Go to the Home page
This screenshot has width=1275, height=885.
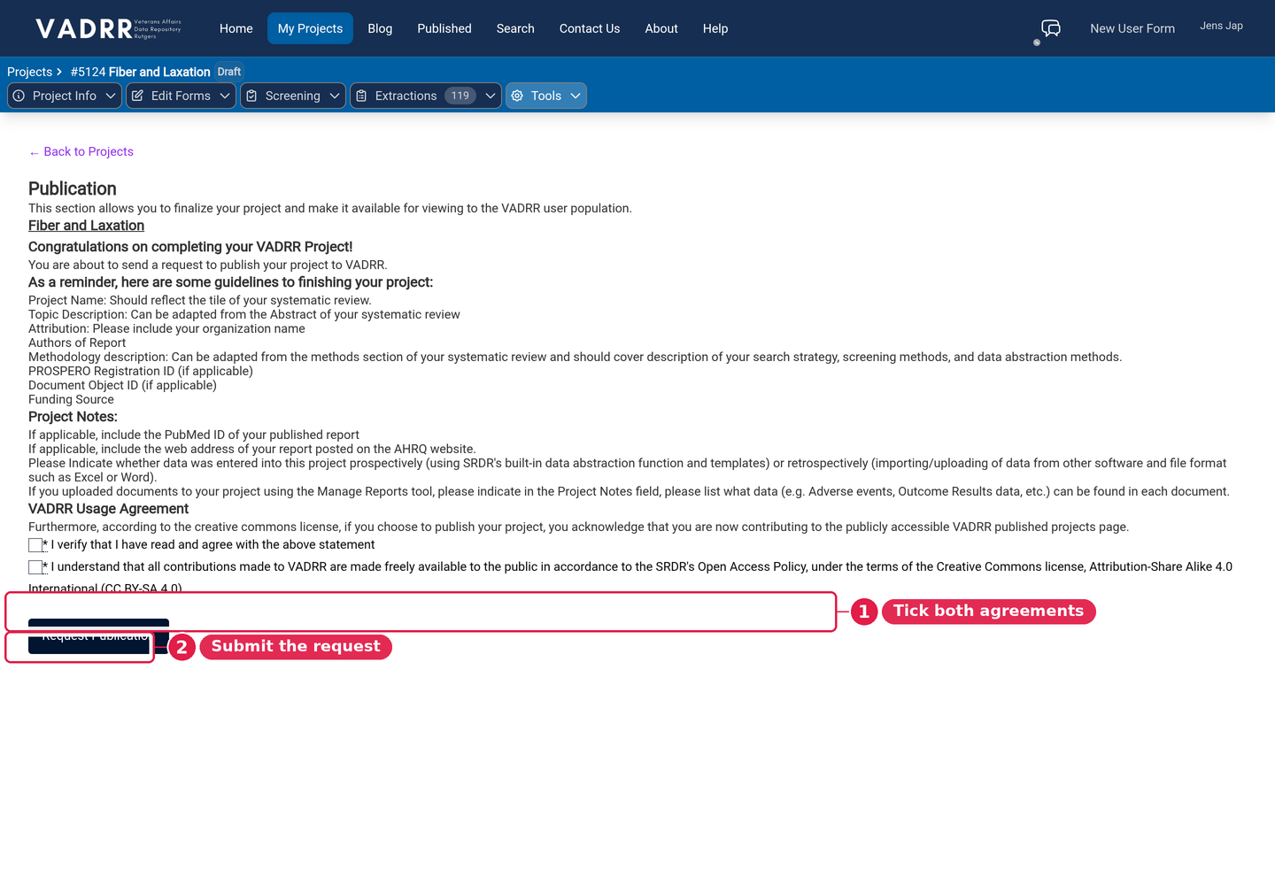(236, 28)
